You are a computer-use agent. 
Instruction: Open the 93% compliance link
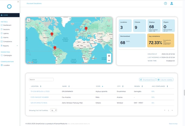tap(153, 97)
